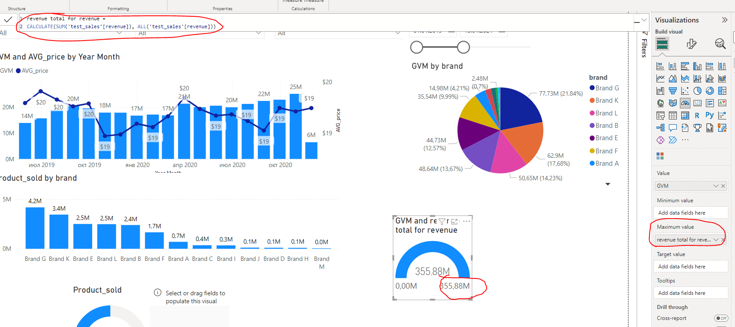Open the Build visual fields tab icon

point(662,44)
